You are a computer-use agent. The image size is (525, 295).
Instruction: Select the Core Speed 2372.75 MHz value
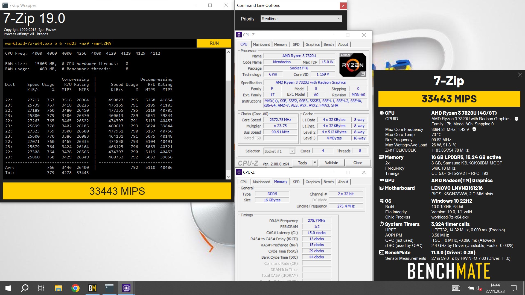(x=280, y=120)
